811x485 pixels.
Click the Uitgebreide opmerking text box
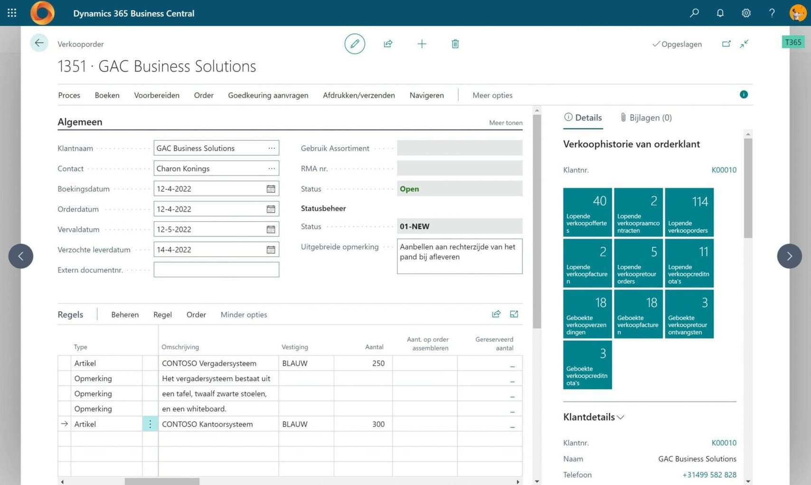tap(460, 256)
